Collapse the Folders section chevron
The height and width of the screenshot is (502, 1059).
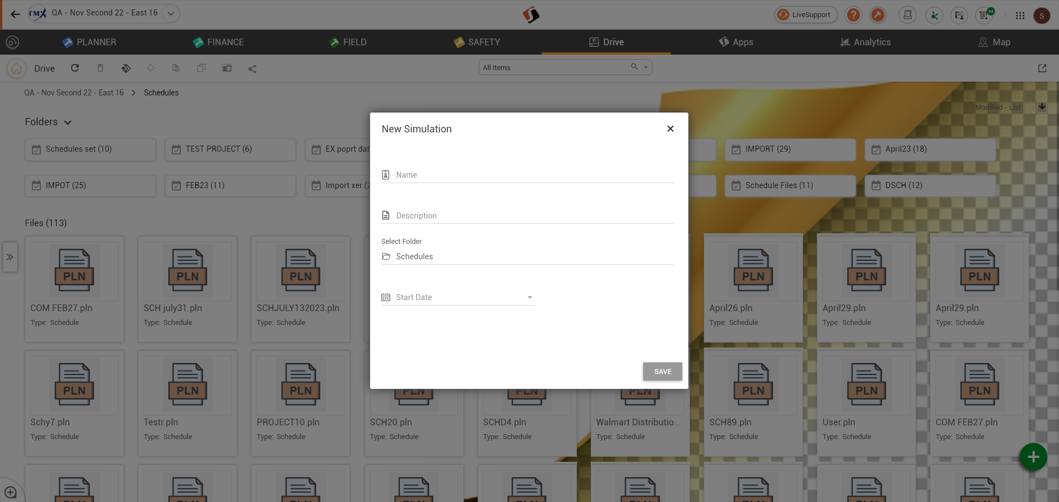68,122
